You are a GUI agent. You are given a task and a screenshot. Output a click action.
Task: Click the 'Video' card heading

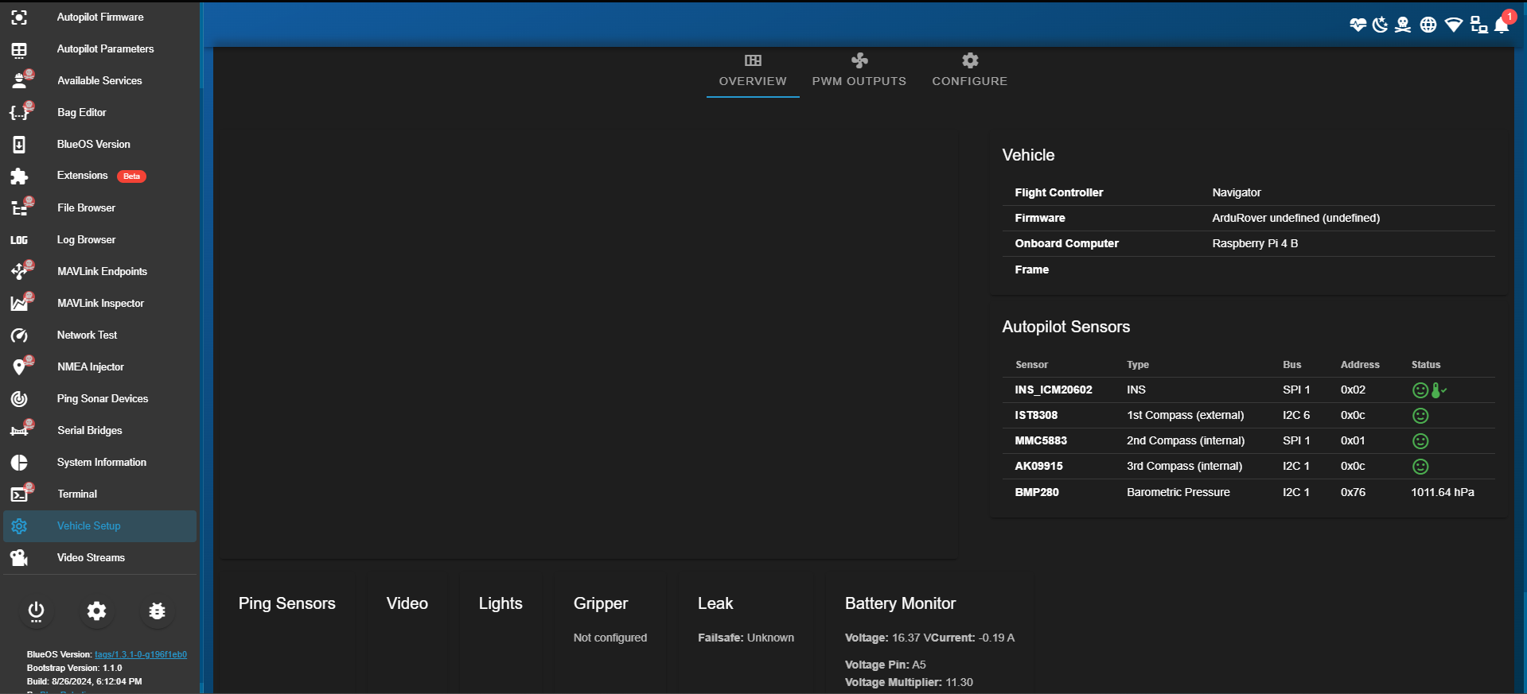pos(407,603)
